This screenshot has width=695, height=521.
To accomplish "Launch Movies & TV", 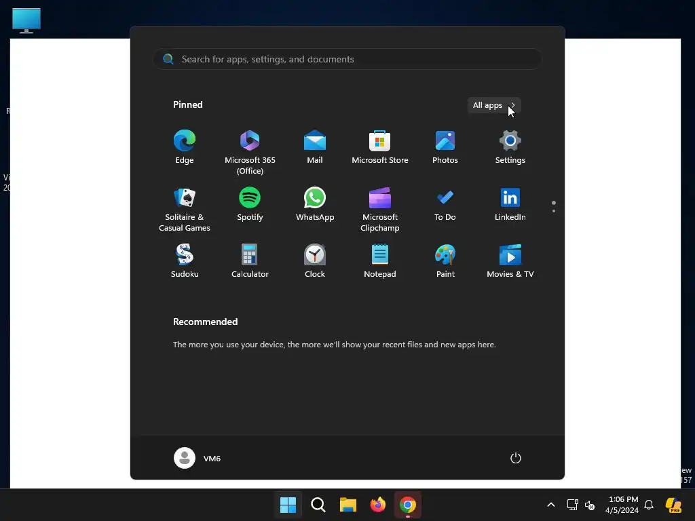I will [510, 261].
